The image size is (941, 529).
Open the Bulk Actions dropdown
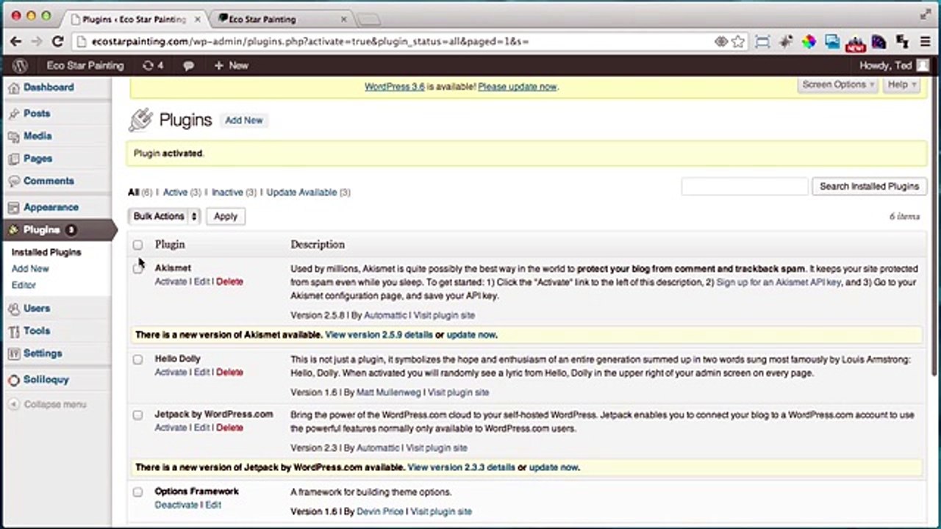click(165, 216)
